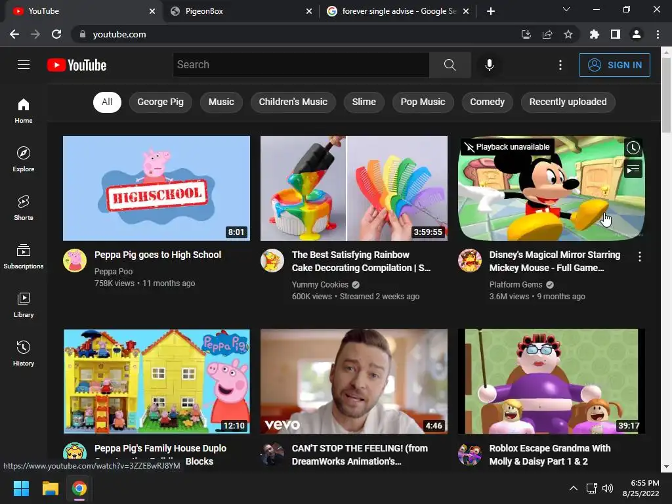Go to Home in sidebar

point(24,110)
